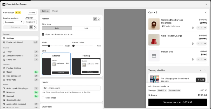
Task: Click the cart drawer Off status badge
Action: point(18,13)
